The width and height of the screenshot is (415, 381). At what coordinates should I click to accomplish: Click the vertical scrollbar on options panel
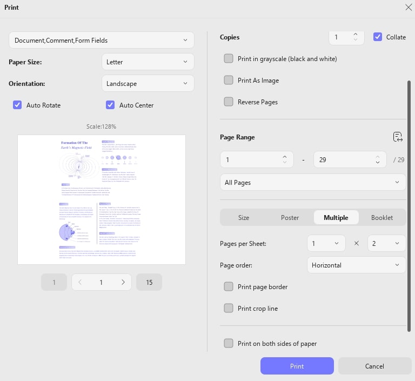point(409,206)
